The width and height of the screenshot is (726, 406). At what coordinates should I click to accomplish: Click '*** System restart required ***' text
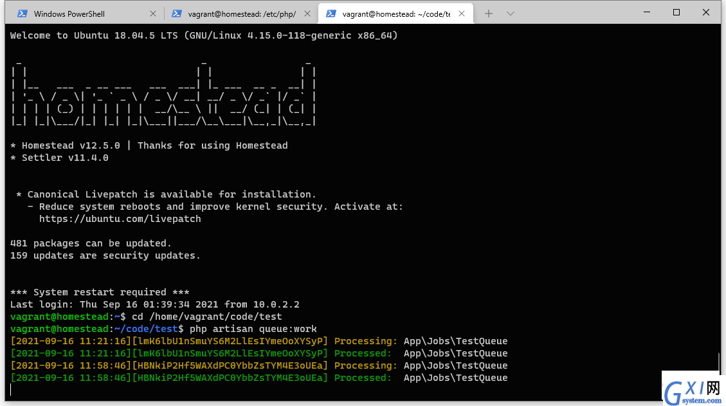100,292
